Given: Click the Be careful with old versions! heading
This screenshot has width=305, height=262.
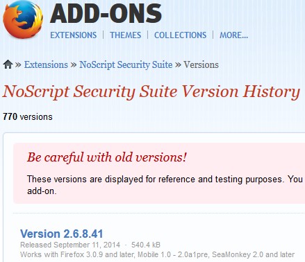Looking at the screenshot, I should [107, 157].
